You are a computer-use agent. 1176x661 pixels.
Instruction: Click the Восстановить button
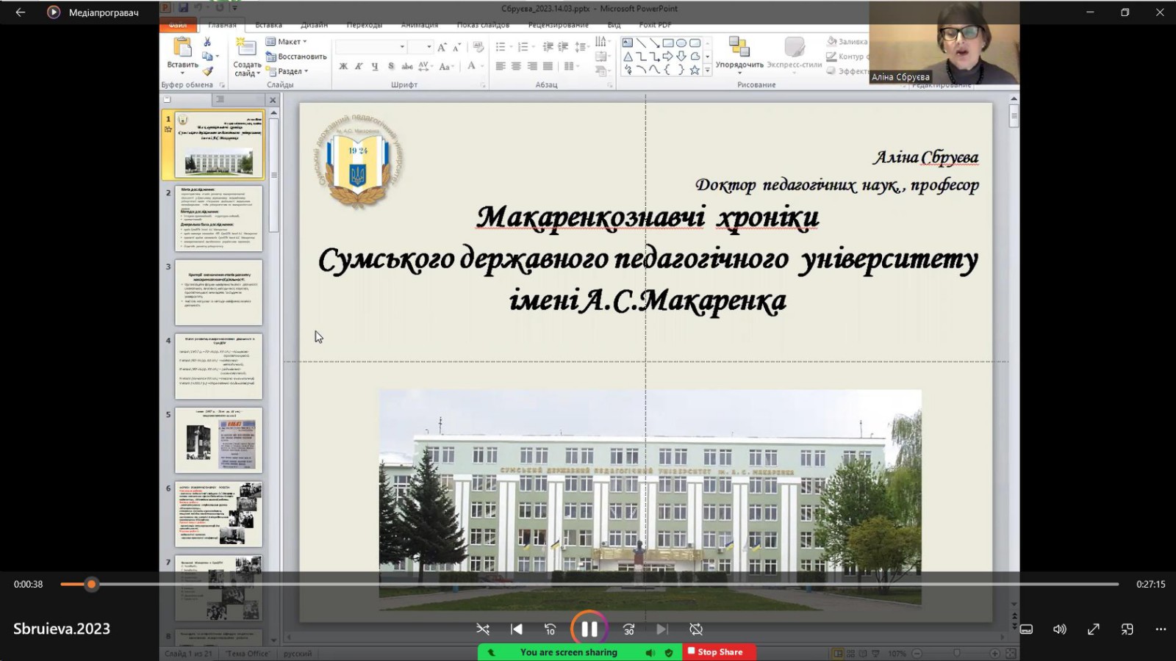pyautogui.click(x=297, y=57)
